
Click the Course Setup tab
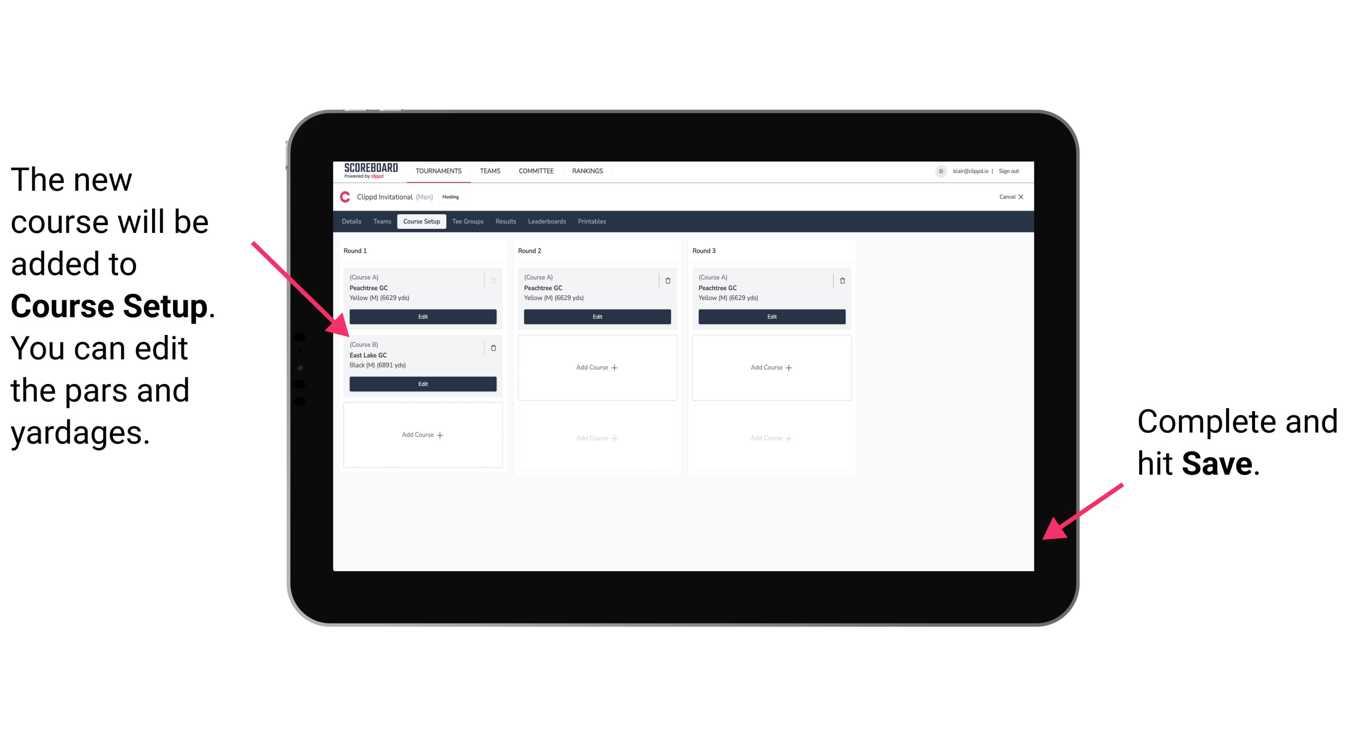tap(422, 222)
